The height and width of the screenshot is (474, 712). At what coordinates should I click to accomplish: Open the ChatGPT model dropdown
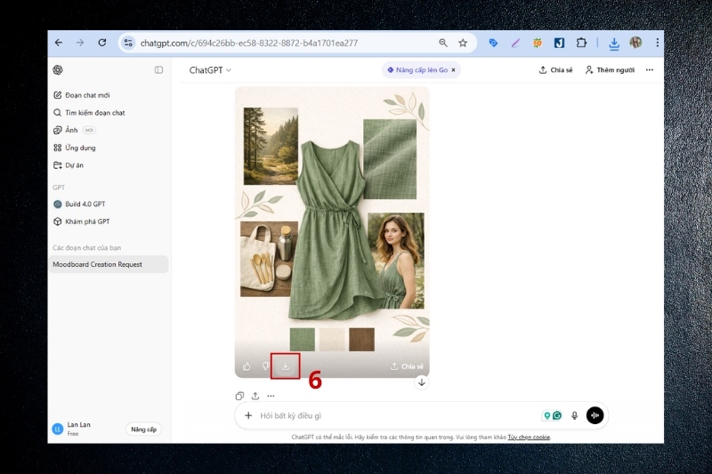coord(210,69)
